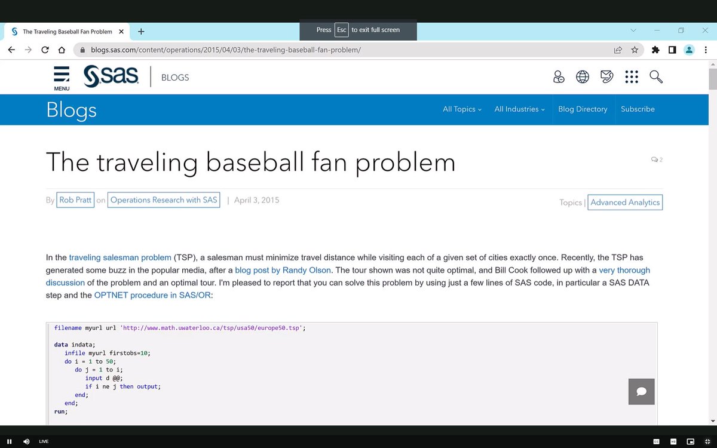The height and width of the screenshot is (448, 717).
Task: Follow the traveling salesman problem link
Action: [120, 257]
